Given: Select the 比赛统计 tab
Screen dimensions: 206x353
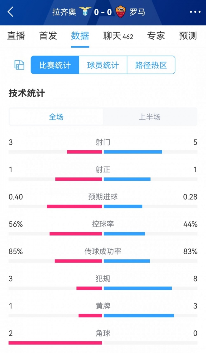Looking at the screenshot, I should click(54, 65).
